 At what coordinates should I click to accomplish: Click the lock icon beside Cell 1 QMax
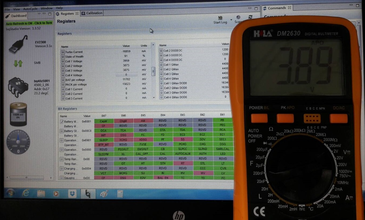coord(161,64)
